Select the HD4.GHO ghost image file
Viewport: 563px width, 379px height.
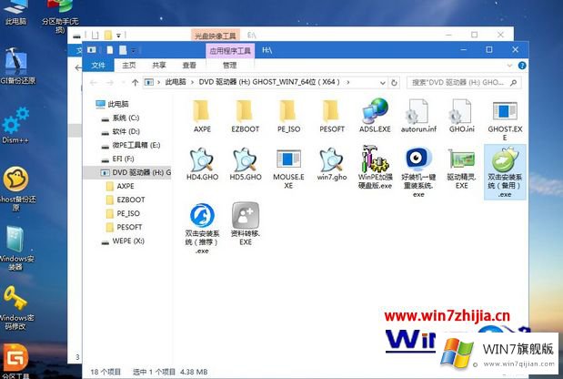tap(202, 159)
